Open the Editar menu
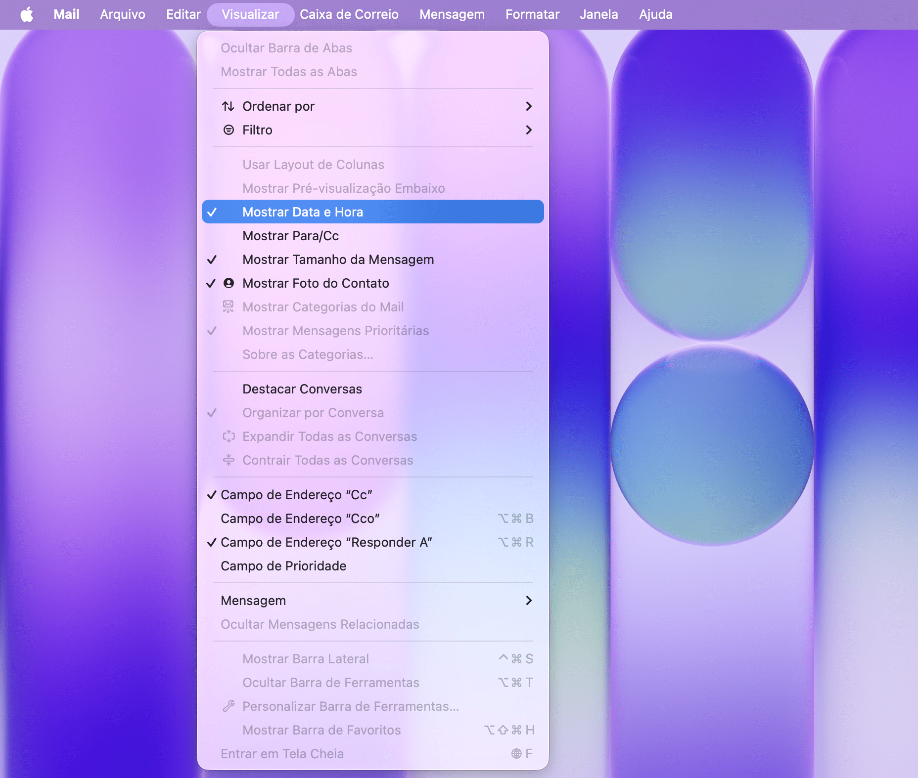 pos(184,14)
